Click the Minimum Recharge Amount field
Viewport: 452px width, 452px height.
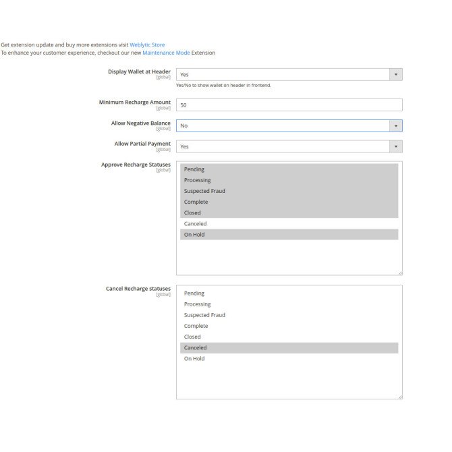289,105
